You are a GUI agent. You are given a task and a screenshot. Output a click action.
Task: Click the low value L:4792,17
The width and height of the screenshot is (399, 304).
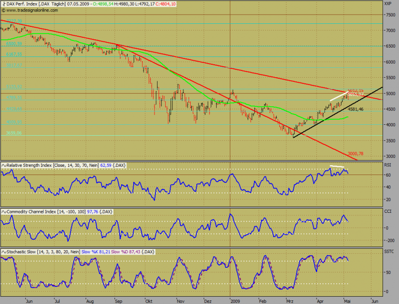[145, 4]
